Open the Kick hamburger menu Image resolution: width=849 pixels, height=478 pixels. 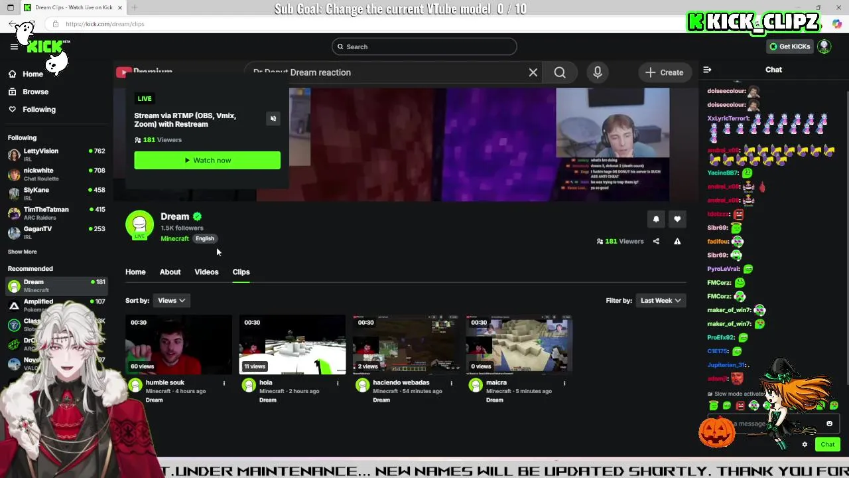14,46
